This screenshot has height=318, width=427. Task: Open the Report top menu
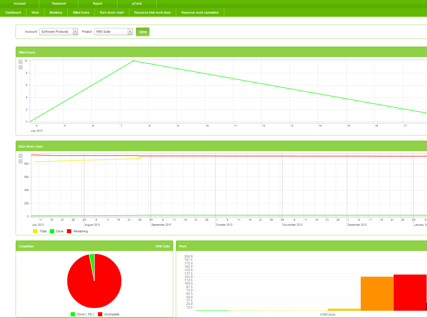click(98, 4)
